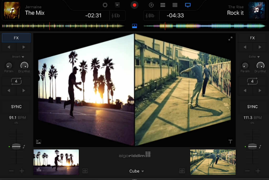Image resolution: width=269 pixels, height=180 pixels.
Task: Switch to the turntable view icon
Action: click(151, 5)
